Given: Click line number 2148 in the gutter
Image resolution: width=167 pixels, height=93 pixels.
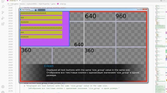Looking at the screenshot, I should click(10, 13).
